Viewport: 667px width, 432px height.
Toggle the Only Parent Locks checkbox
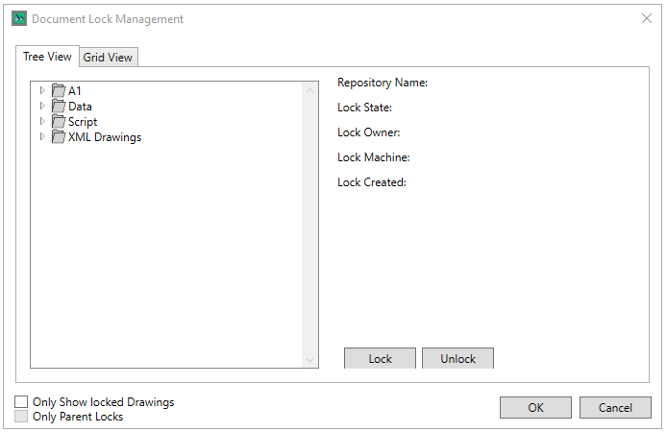[21, 417]
